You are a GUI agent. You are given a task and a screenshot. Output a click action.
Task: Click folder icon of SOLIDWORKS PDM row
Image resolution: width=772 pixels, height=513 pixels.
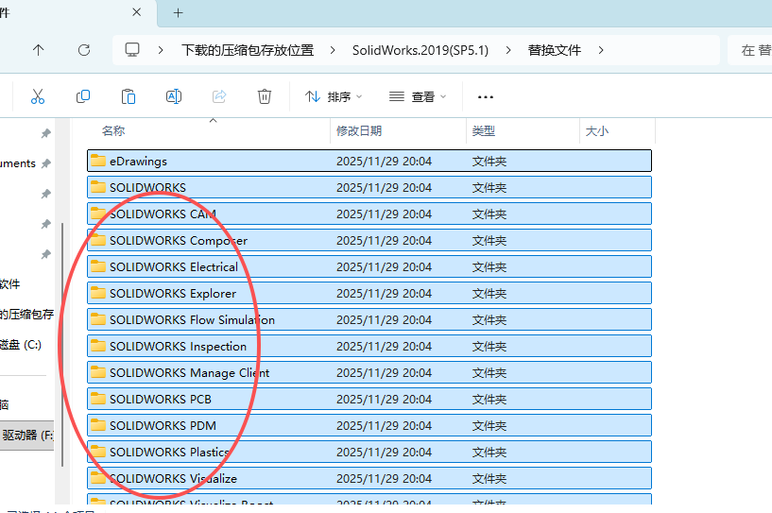pyautogui.click(x=98, y=425)
